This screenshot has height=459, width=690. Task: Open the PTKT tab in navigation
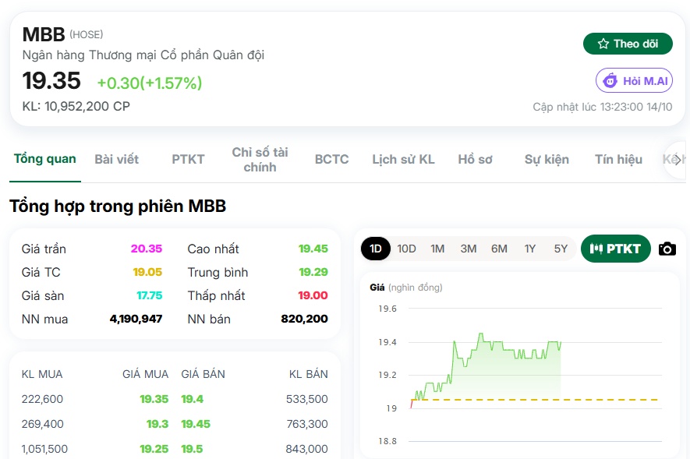click(x=188, y=159)
